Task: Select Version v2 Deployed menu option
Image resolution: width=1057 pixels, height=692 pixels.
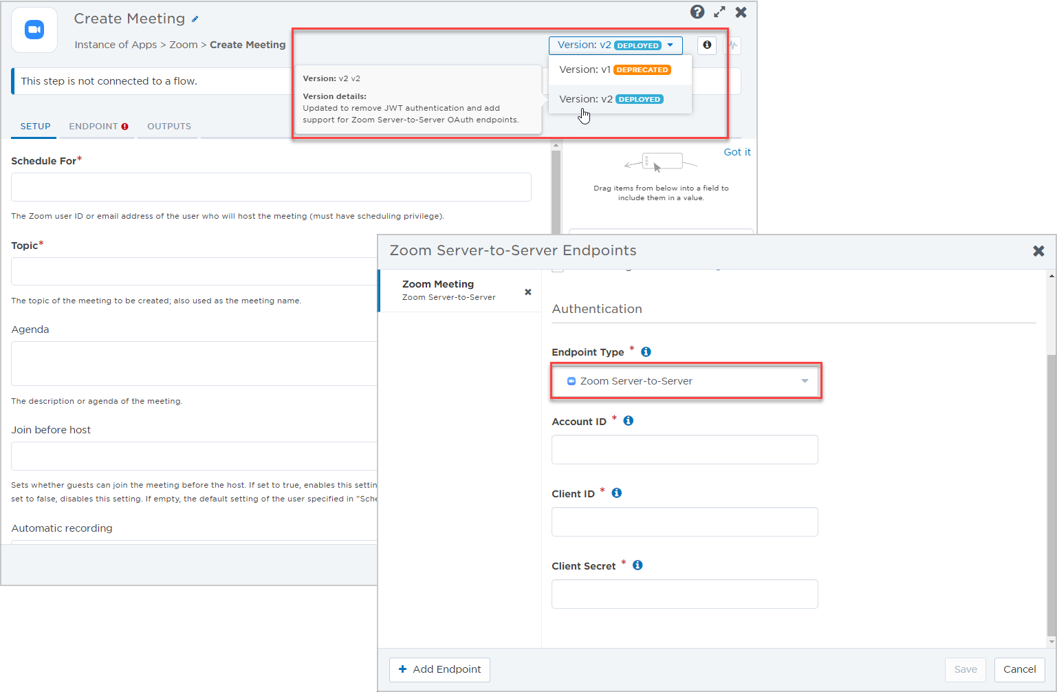Action: coord(620,99)
